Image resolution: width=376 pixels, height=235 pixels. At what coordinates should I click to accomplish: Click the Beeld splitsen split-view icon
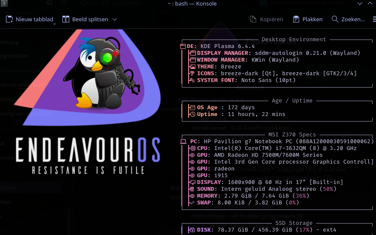[x=65, y=20]
